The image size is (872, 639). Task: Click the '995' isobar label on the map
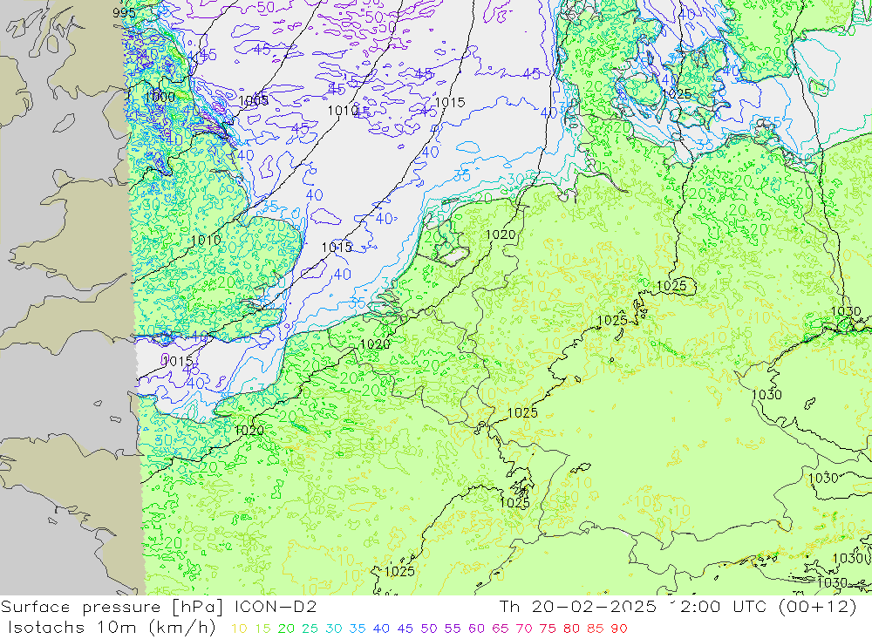[x=124, y=13]
